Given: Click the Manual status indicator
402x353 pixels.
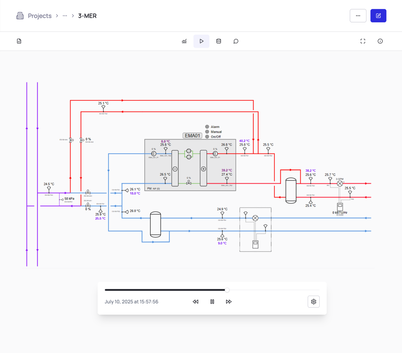Looking at the screenshot, I should pyautogui.click(x=207, y=131).
